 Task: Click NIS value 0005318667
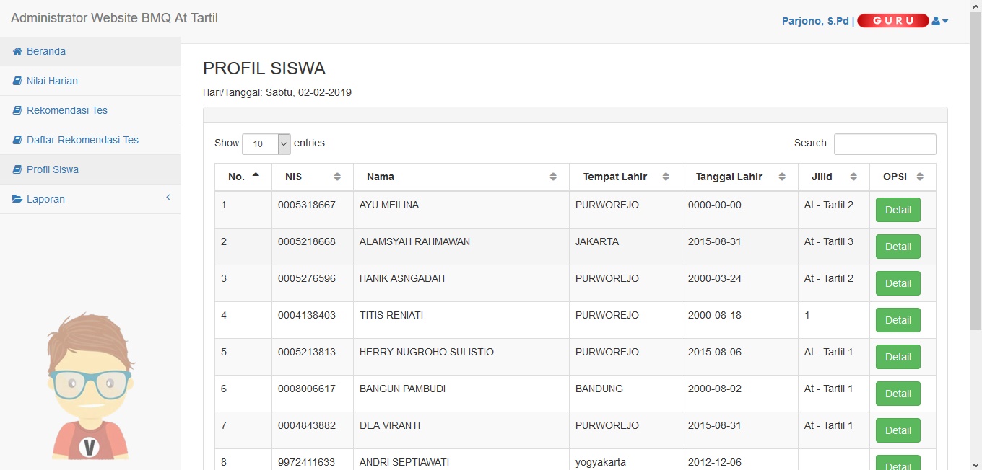click(307, 205)
